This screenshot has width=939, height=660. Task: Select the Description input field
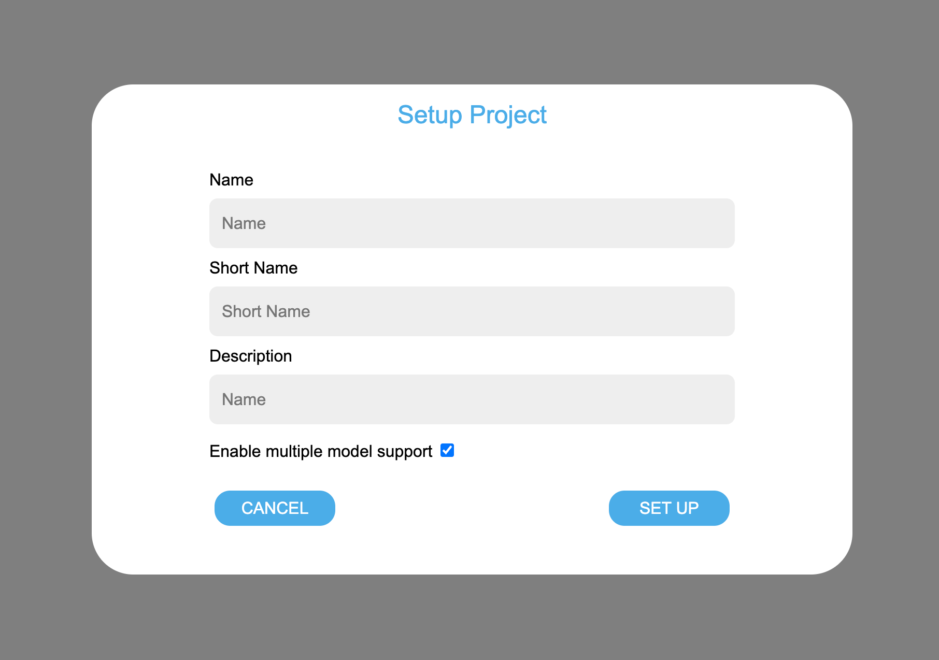(472, 399)
